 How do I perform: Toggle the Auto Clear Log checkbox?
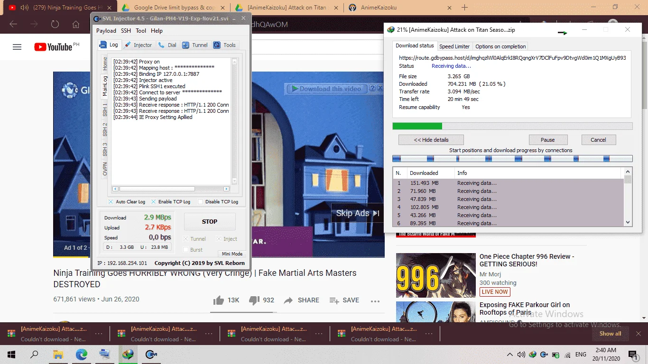tap(111, 201)
